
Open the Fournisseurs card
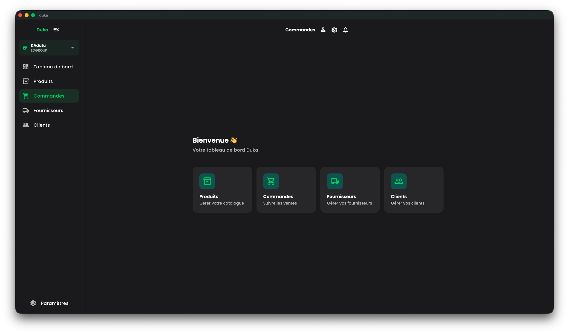[350, 190]
